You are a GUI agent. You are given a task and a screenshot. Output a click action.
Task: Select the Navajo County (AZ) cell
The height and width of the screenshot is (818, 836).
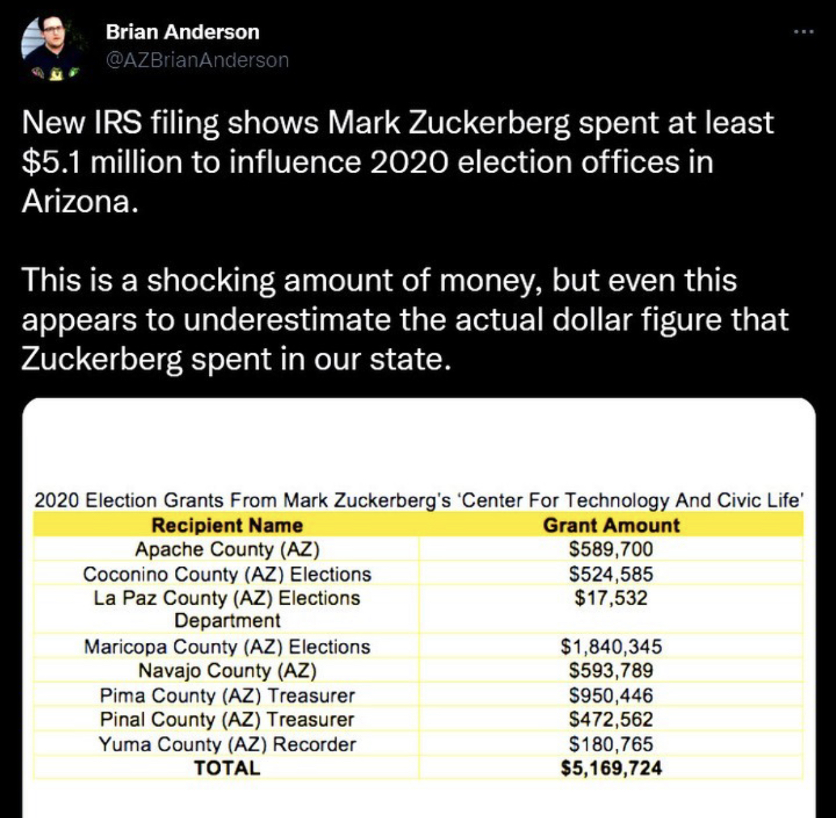pos(227,671)
